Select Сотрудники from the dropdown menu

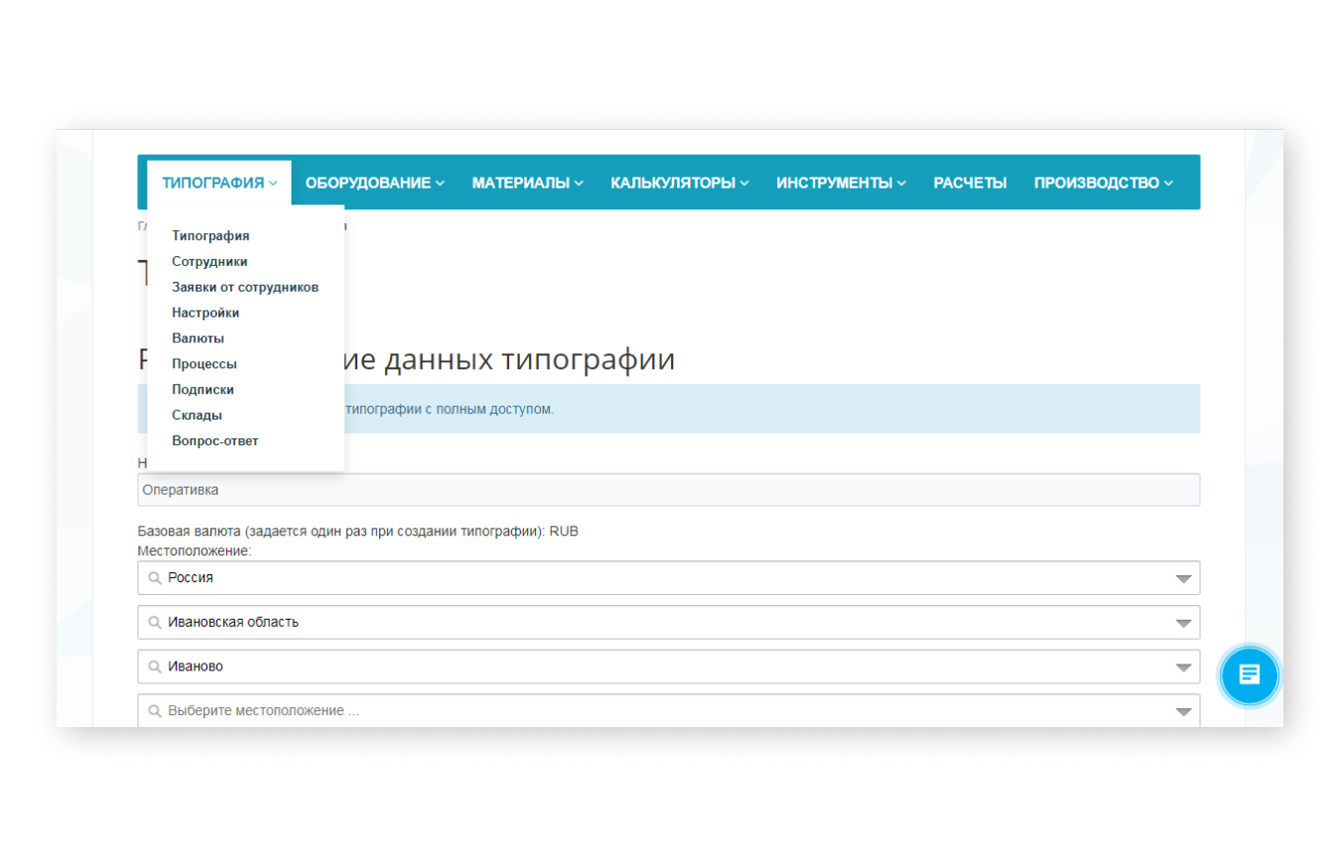click(209, 262)
